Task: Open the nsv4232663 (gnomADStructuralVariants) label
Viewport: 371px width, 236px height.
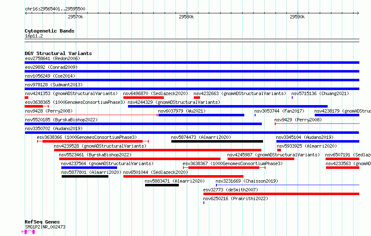Action: 240,93
